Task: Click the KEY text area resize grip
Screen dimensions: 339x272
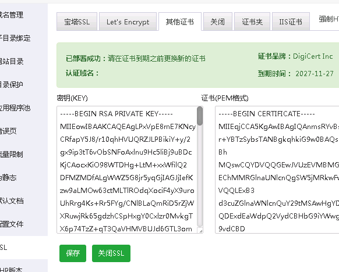Action: pyautogui.click(x=201, y=231)
